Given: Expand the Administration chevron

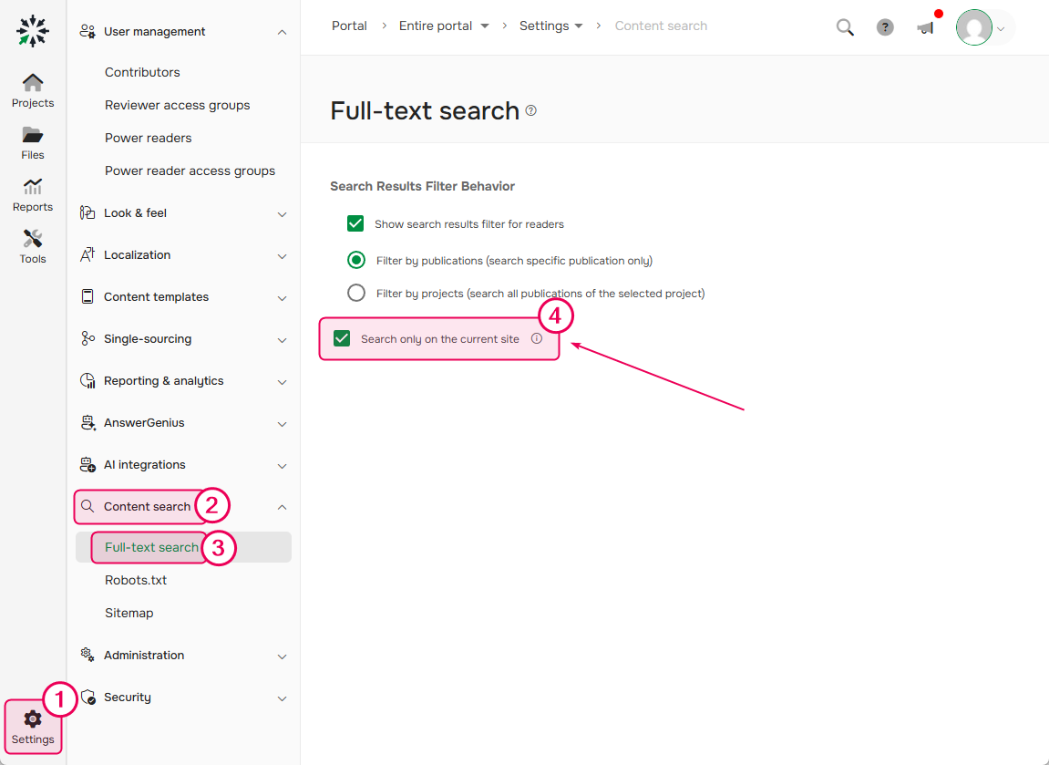Looking at the screenshot, I should (x=282, y=656).
